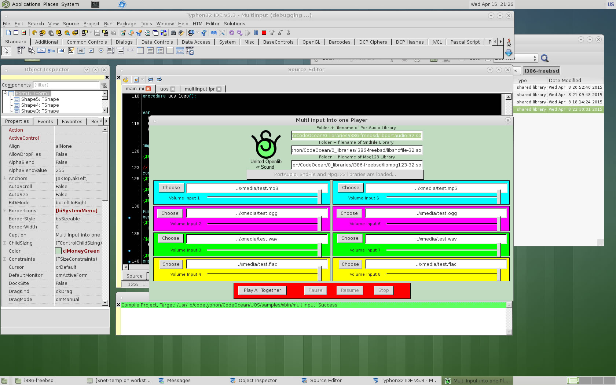Switch to the Events tab in Object Inspector
This screenshot has height=385, width=616.
(45, 121)
